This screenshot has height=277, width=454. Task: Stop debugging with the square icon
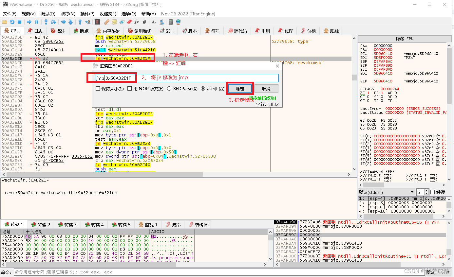[19, 22]
